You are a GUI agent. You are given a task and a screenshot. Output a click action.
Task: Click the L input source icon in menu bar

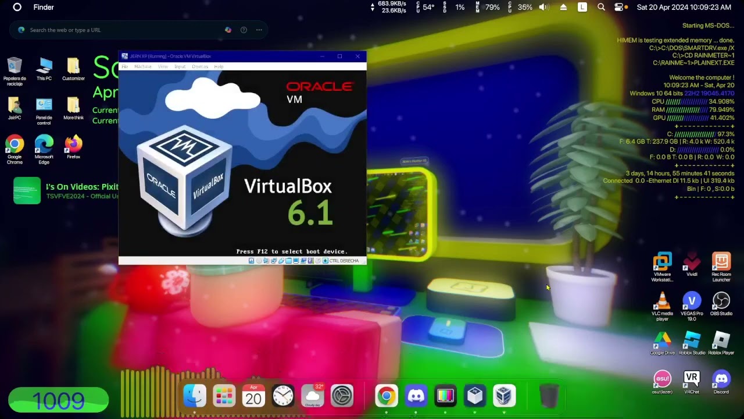(x=582, y=8)
